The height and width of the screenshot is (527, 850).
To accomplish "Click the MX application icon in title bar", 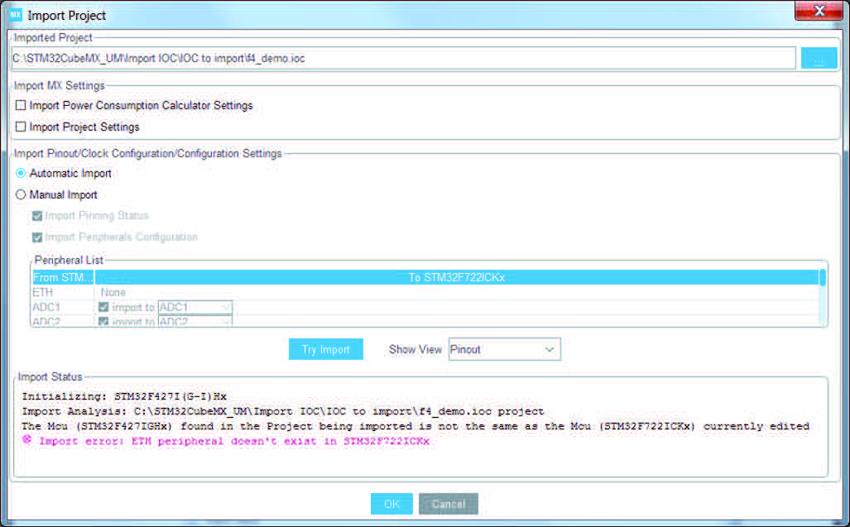I will 15,15.
